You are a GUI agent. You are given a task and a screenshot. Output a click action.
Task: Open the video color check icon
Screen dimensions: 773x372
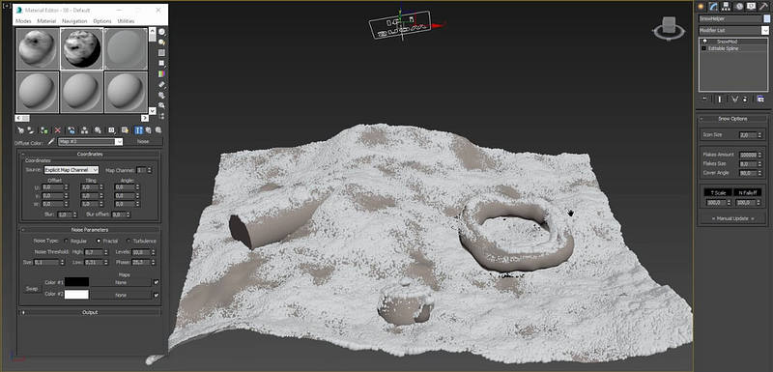coord(161,73)
